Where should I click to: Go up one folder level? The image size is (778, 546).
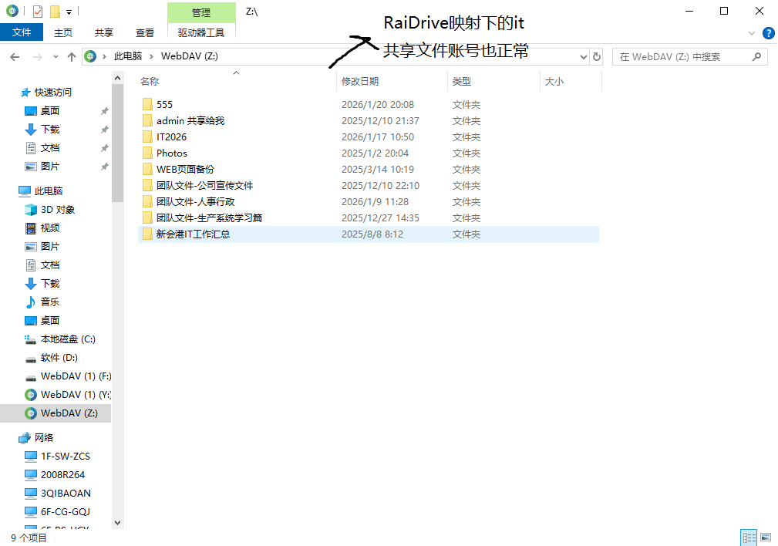(x=72, y=57)
